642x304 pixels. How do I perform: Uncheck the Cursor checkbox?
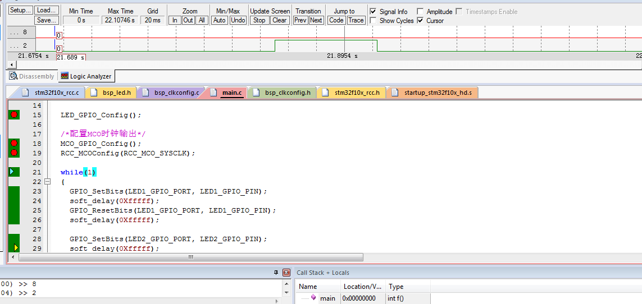click(x=420, y=21)
